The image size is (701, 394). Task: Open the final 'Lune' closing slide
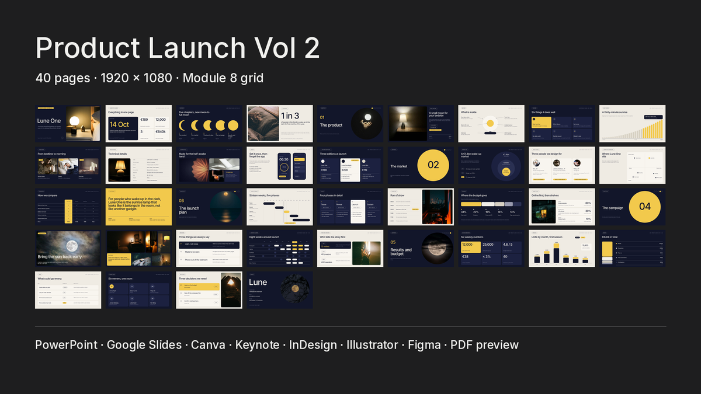point(279,290)
